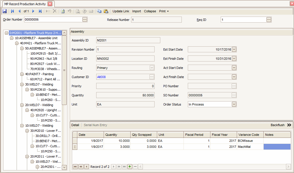Remove the grid row with minus button
The height and width of the screenshot is (173, 294).
tap(135, 166)
